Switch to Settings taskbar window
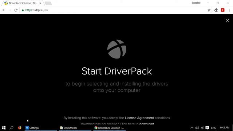This screenshot has width=233, height=131. coord(41,128)
